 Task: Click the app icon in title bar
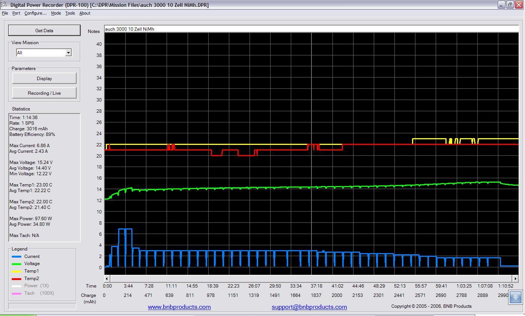(x=4, y=4)
